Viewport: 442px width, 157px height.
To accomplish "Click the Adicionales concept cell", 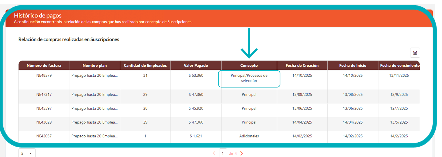I will [249, 136].
